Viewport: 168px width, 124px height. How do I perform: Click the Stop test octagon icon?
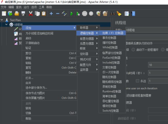pyautogui.click(x=85, y=14)
